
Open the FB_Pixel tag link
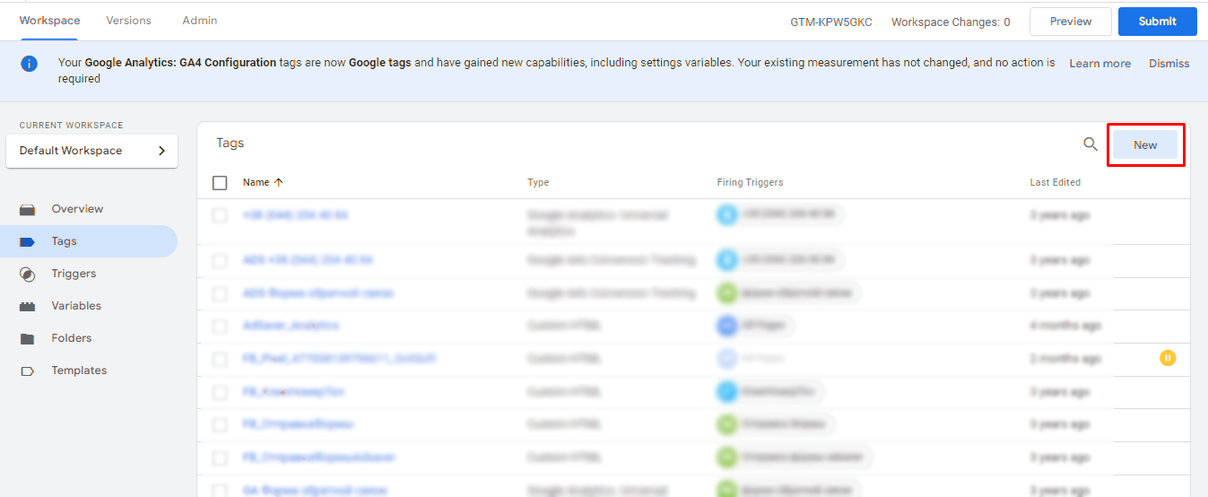tap(339, 359)
